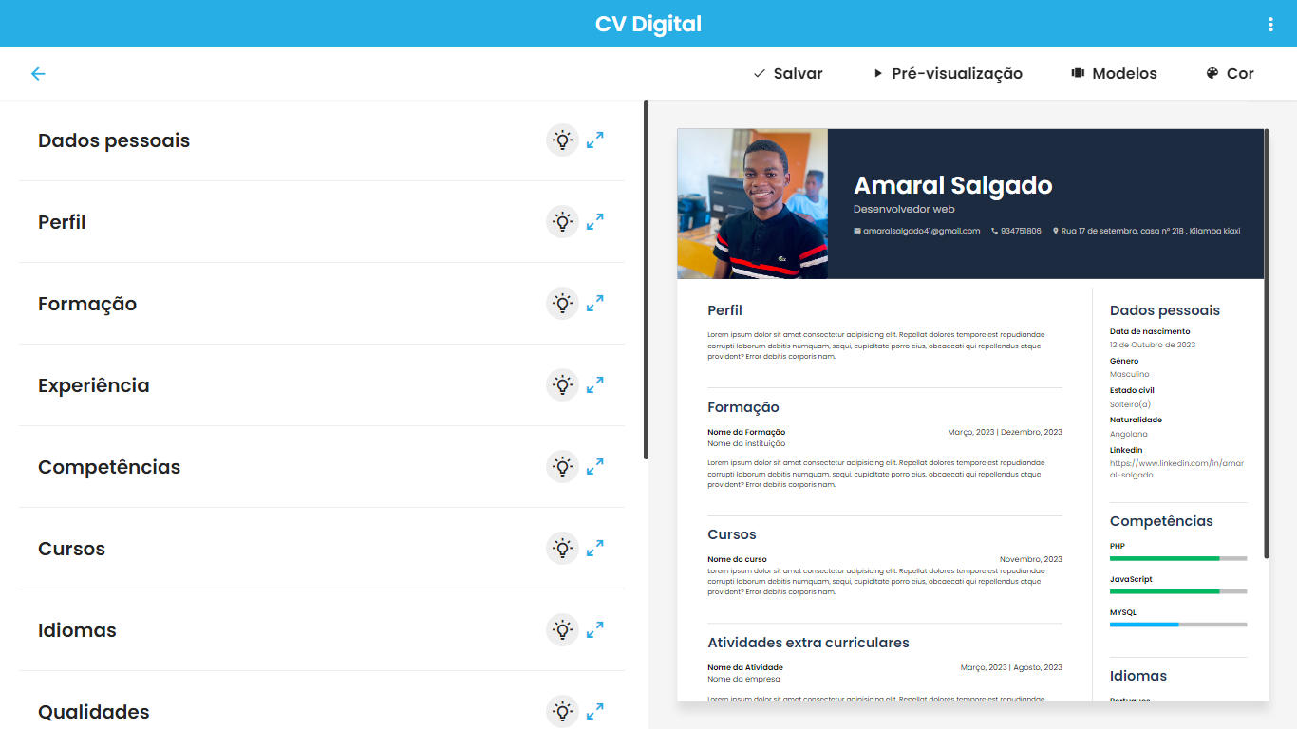Open the LinkedIn link on the CV preview
1297x729 pixels.
pyautogui.click(x=1177, y=466)
